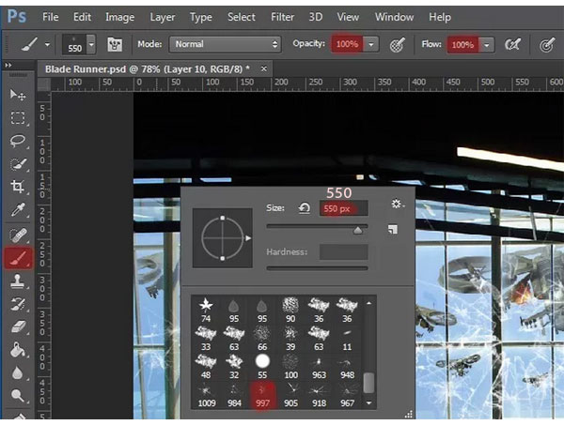Select the Crop tool
The height and width of the screenshot is (425, 564).
pyautogui.click(x=17, y=187)
